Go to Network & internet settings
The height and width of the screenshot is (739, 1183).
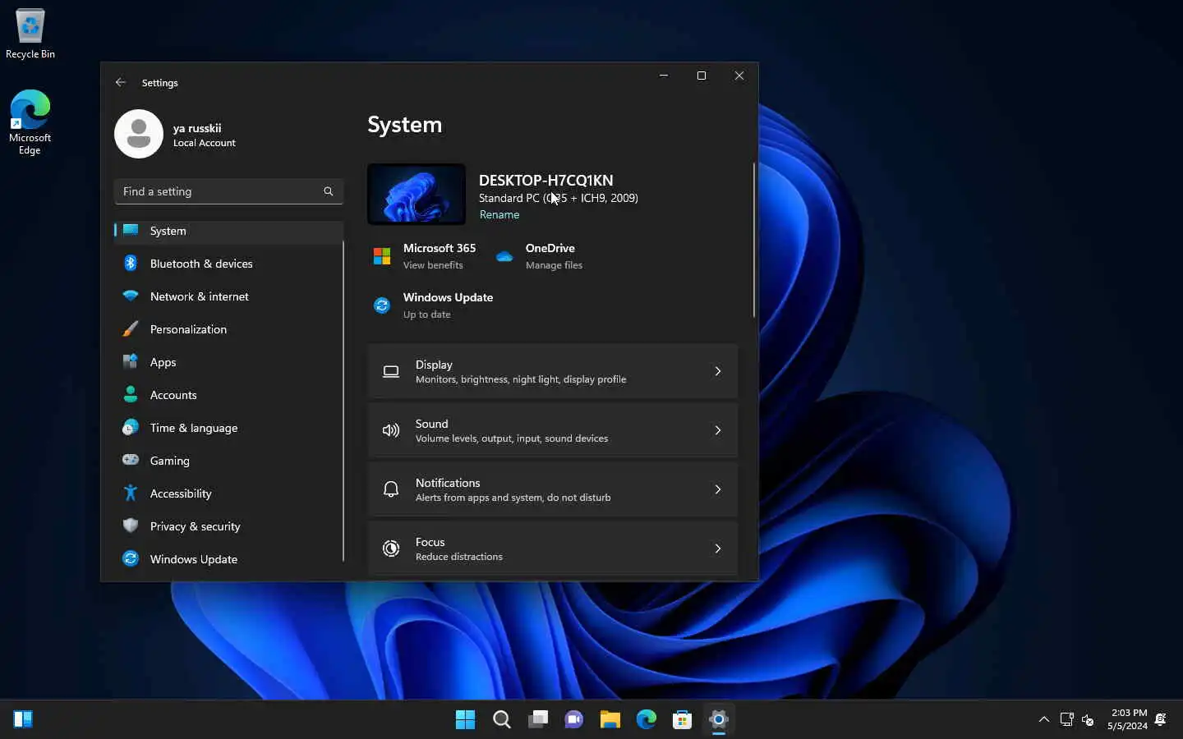(x=228, y=296)
